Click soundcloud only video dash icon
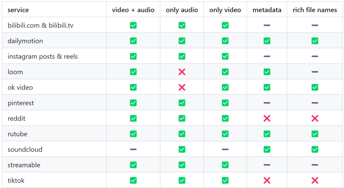The width and height of the screenshot is (344, 188). pos(225,149)
